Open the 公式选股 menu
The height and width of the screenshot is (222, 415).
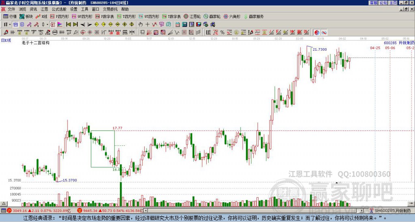pyautogui.click(x=59, y=9)
